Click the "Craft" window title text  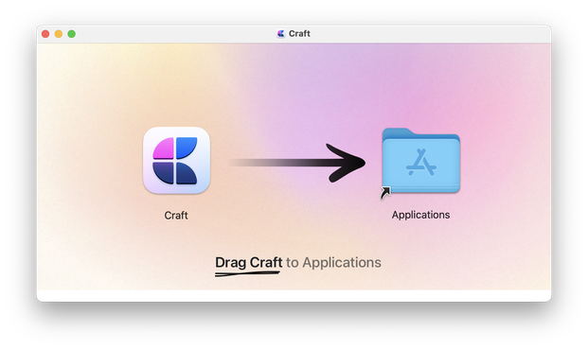(299, 34)
